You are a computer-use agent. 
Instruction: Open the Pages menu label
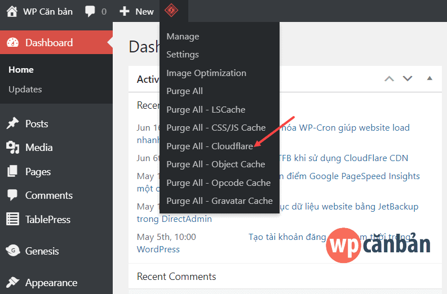[38, 171]
